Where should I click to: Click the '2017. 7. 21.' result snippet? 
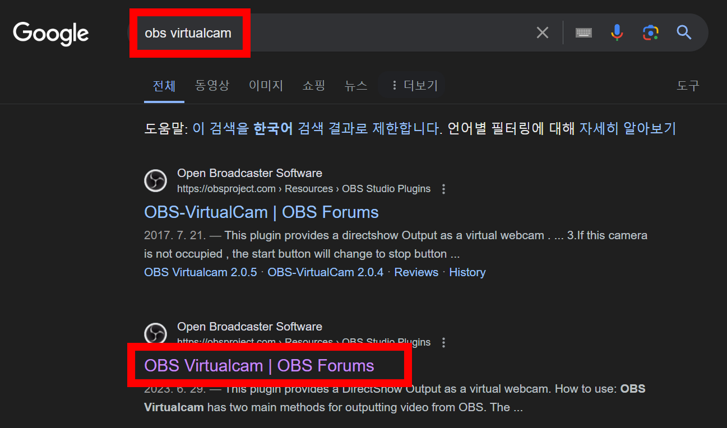click(x=396, y=245)
